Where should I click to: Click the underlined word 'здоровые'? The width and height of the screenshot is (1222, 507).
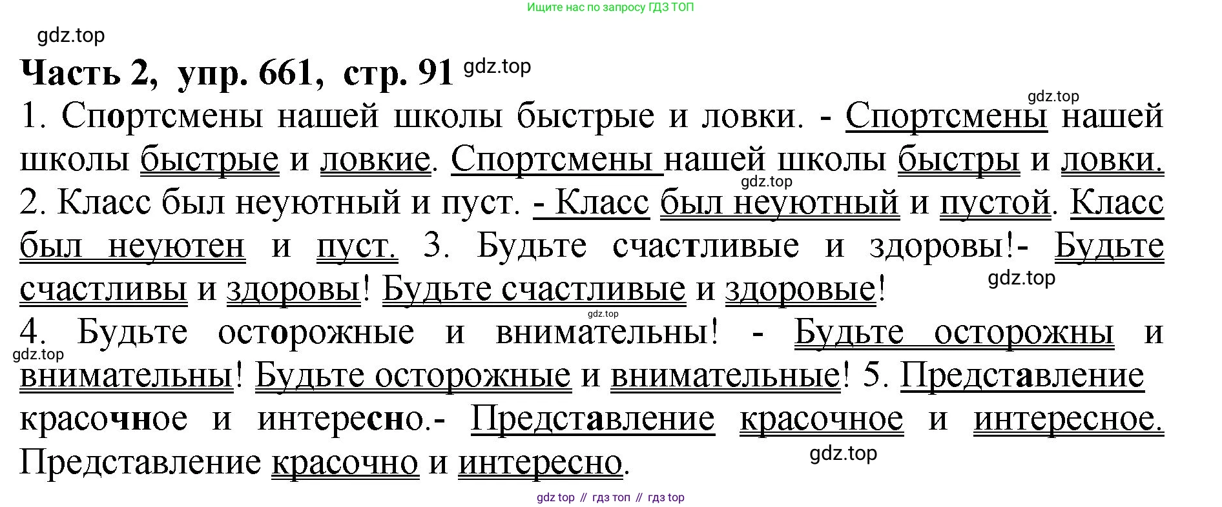pos(800,290)
